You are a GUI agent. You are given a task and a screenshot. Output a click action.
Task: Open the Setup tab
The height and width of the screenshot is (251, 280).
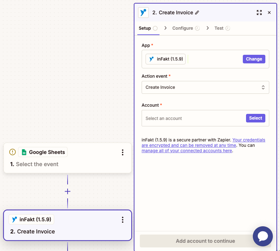148,28
